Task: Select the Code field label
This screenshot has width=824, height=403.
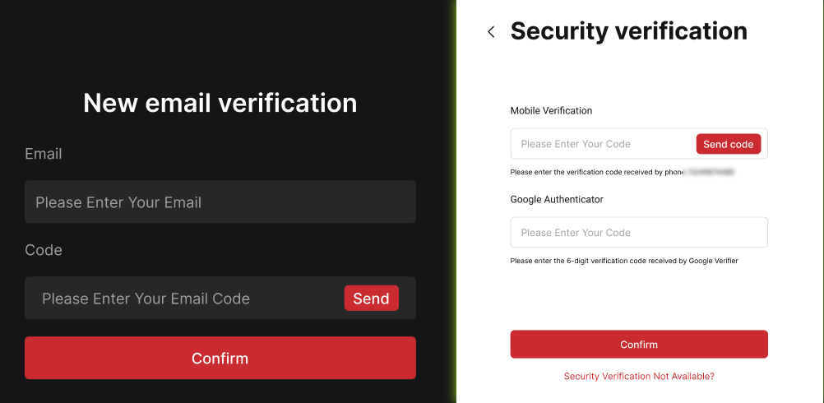Action: [44, 250]
